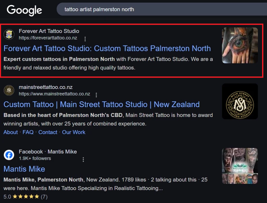
Task: Click the mainstreettattoo.co.nz site name
Action: tap(46, 87)
